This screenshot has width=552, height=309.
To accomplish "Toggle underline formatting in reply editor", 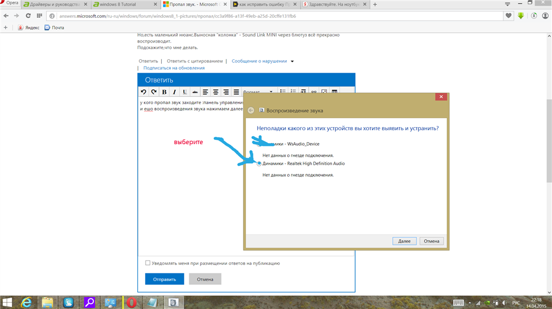I will point(184,92).
